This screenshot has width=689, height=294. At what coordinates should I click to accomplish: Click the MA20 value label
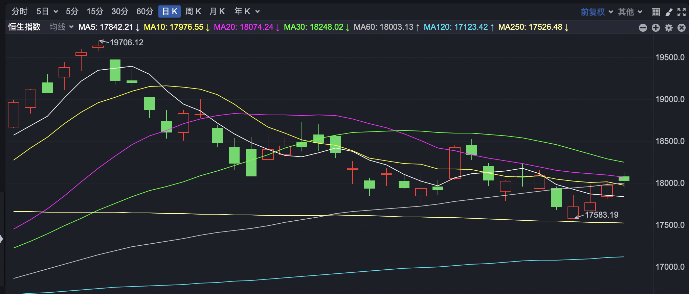247,27
